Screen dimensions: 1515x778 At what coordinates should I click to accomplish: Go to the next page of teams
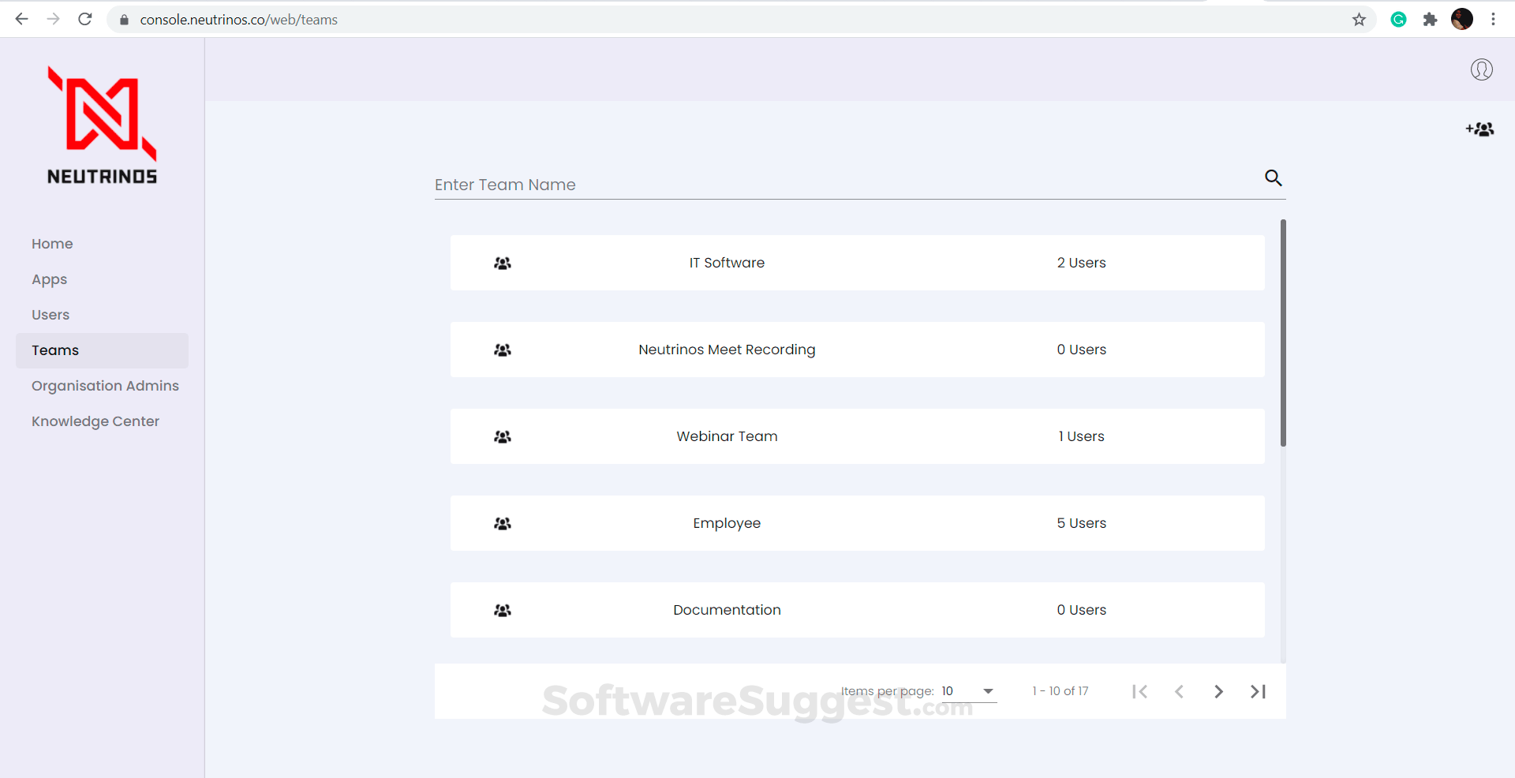(1218, 691)
